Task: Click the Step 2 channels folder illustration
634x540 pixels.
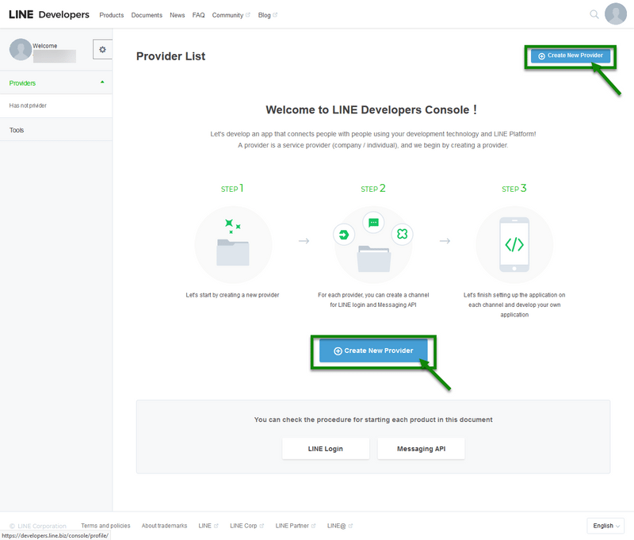Action: click(x=373, y=245)
